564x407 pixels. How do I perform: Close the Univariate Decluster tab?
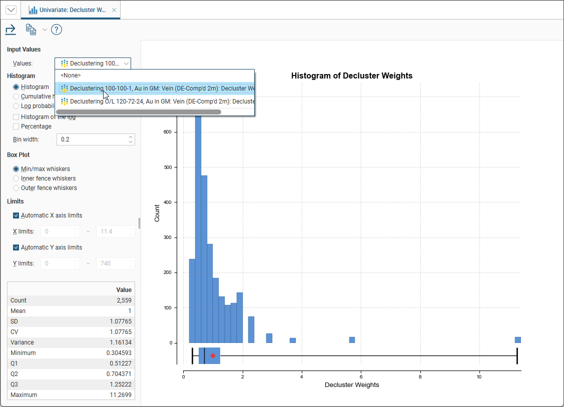[x=114, y=10]
